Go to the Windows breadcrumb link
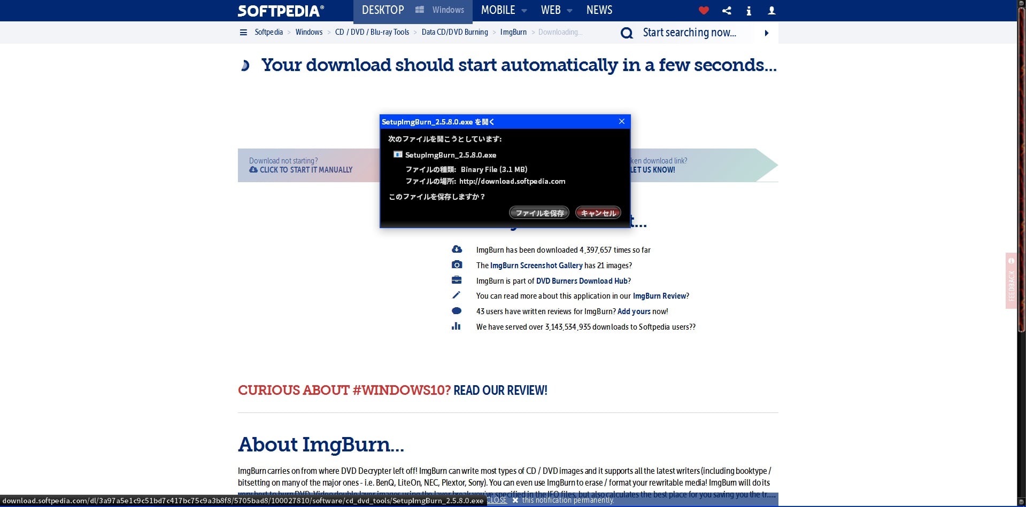Screen dimensions: 1026x507 pyautogui.click(x=309, y=32)
